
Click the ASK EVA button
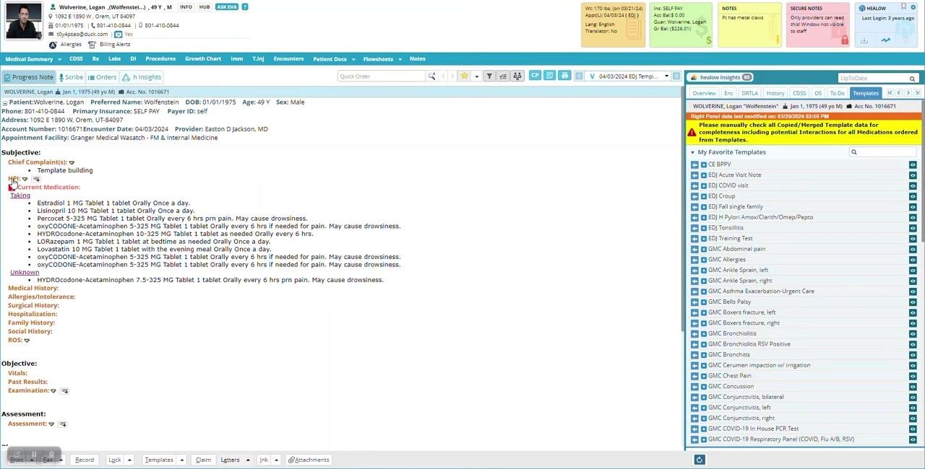(x=227, y=7)
